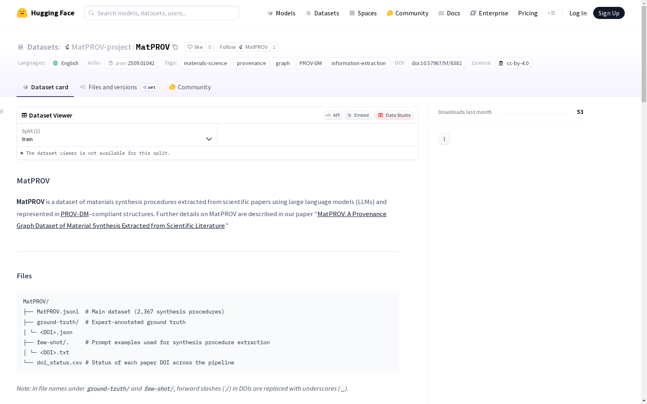Click the MatPROV-project organization avatar icon
Viewport: 647px width, 404px height.
[67, 47]
